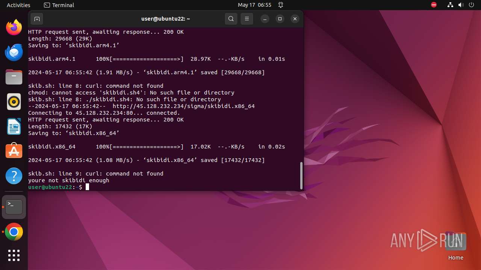Image resolution: width=481 pixels, height=270 pixels.
Task: Click the terminal vertical scrollbar
Action: pyautogui.click(x=301, y=175)
